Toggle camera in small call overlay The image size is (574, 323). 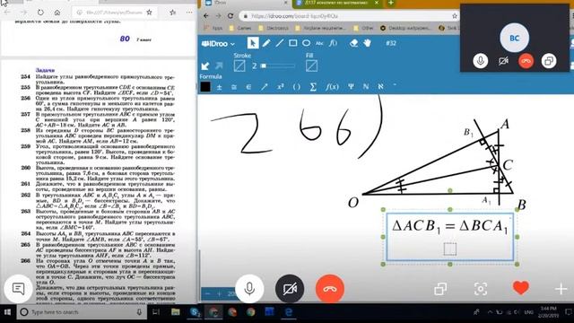[503, 61]
